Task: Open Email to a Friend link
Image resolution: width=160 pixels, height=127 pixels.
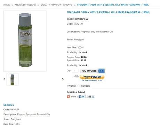Action: (76, 92)
